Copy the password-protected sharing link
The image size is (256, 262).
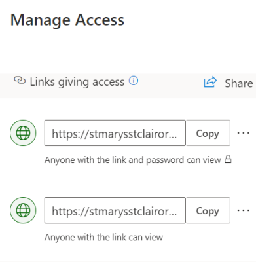(208, 133)
